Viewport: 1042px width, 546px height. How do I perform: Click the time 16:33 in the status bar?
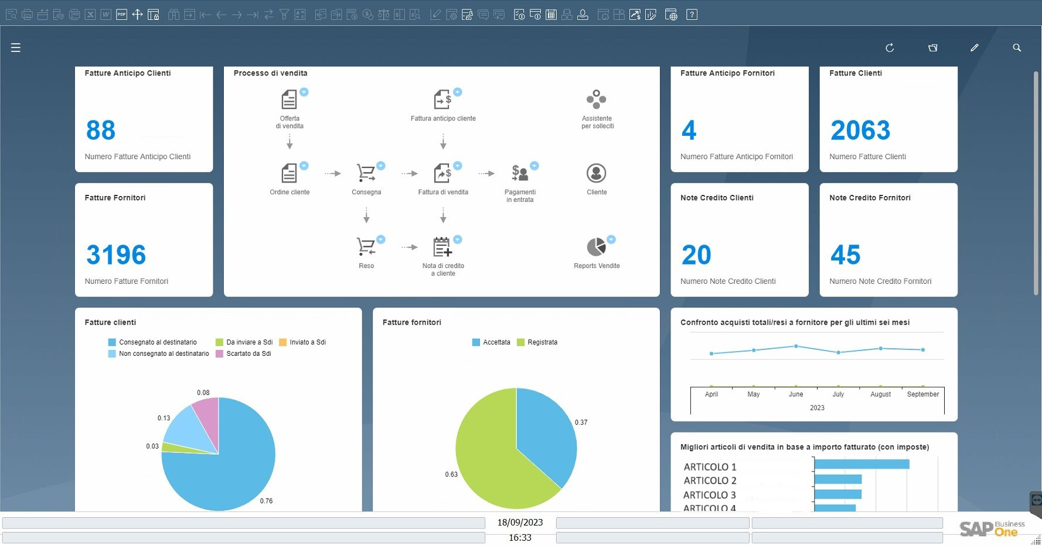point(520,538)
